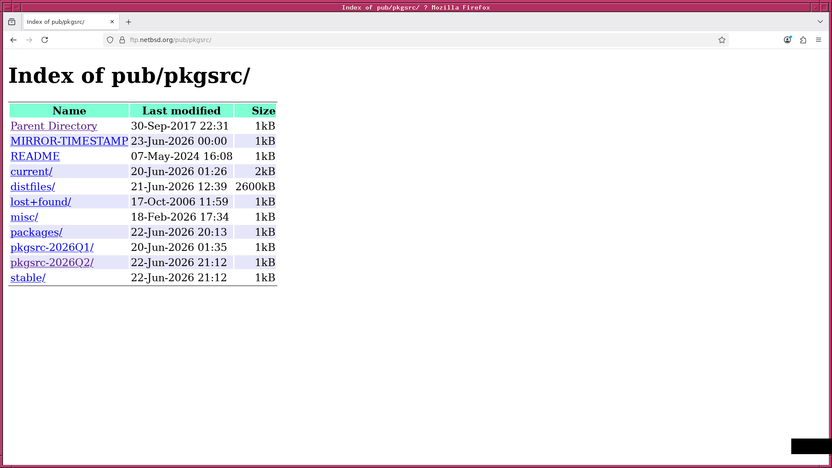Select the Index of pub/pkgsrc/ tab
Viewport: 832px width, 468px height.
tap(71, 22)
